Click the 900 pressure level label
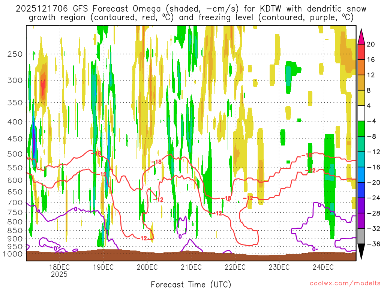The height and width of the screenshot is (288, 384). click(x=15, y=238)
